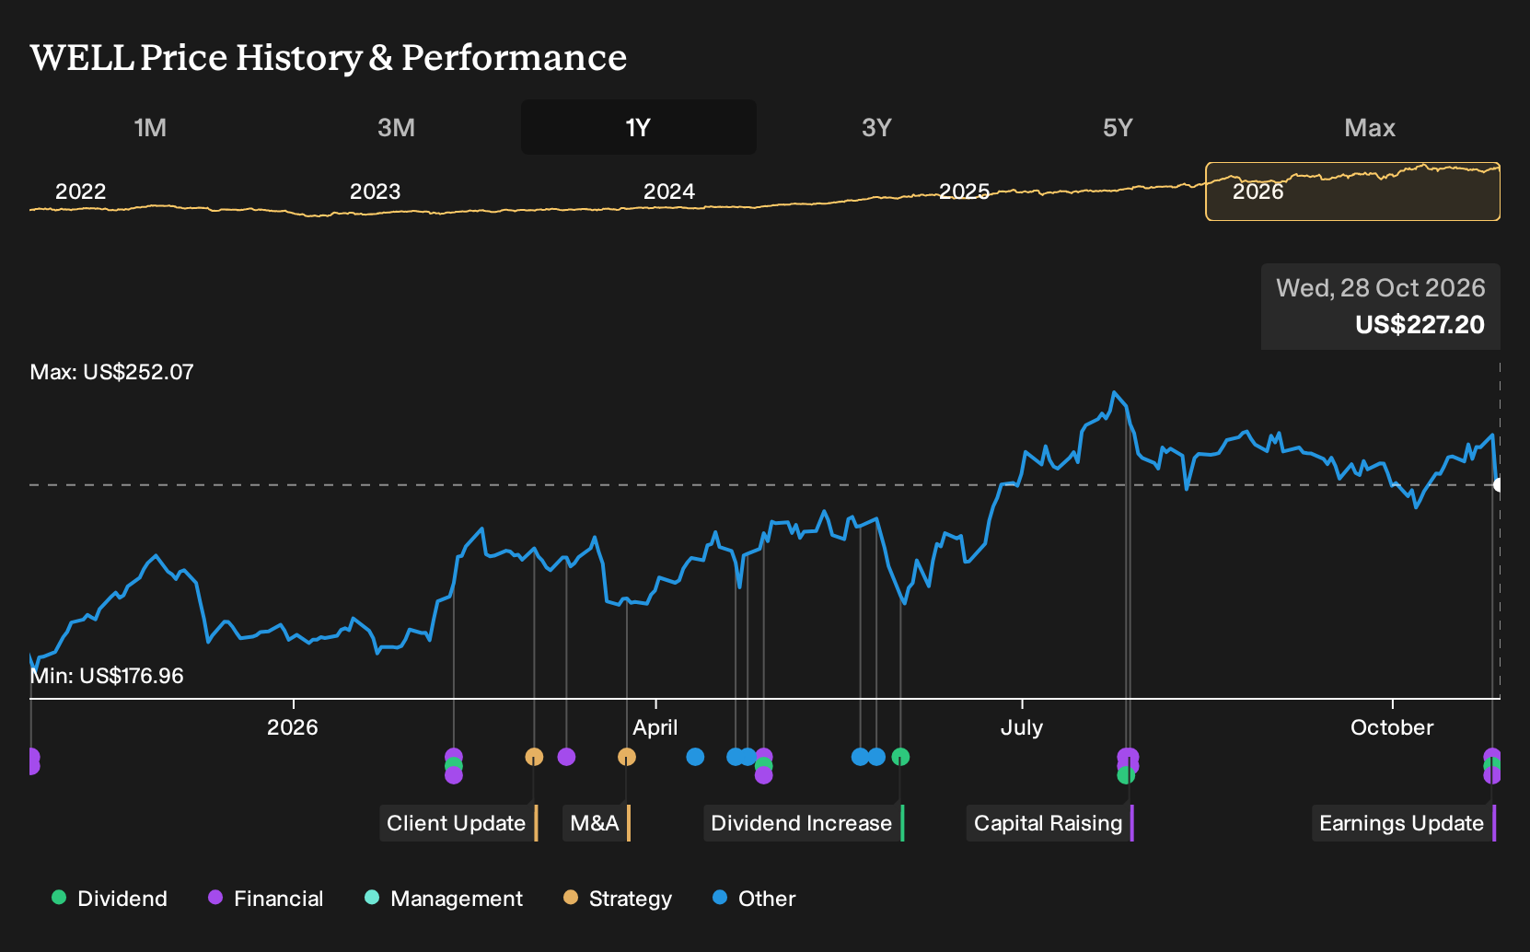Viewport: 1530px width, 952px height.
Task: Click the WELL Price History & Performance heading
Action: point(329,57)
